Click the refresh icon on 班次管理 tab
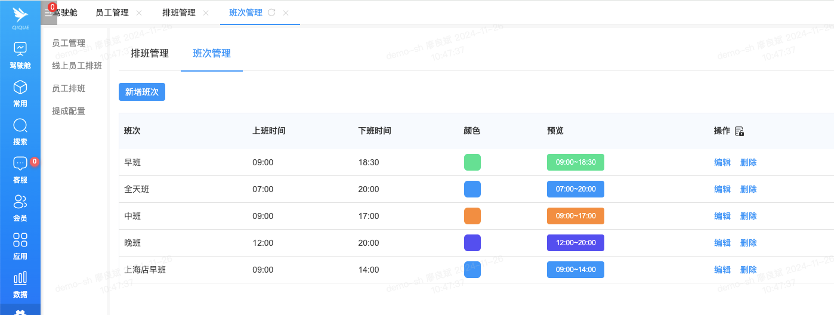 point(271,13)
